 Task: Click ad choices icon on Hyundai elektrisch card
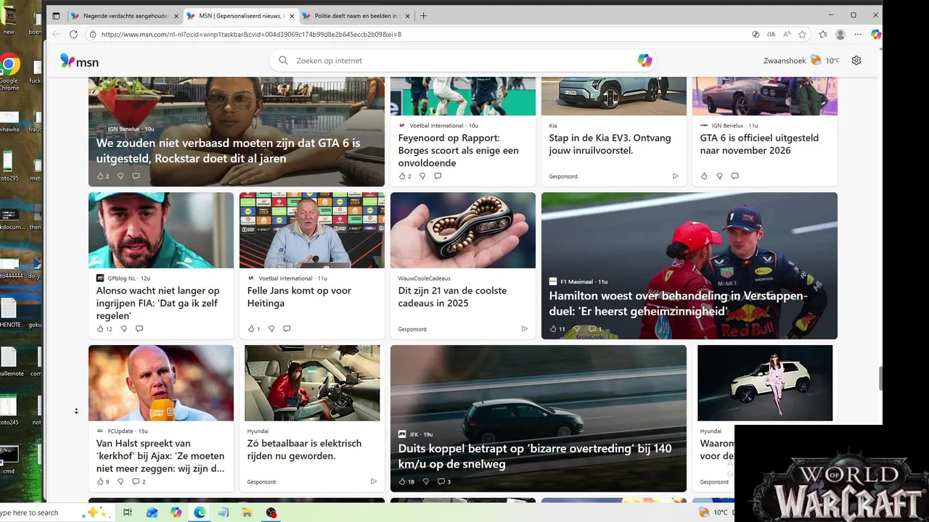click(374, 481)
